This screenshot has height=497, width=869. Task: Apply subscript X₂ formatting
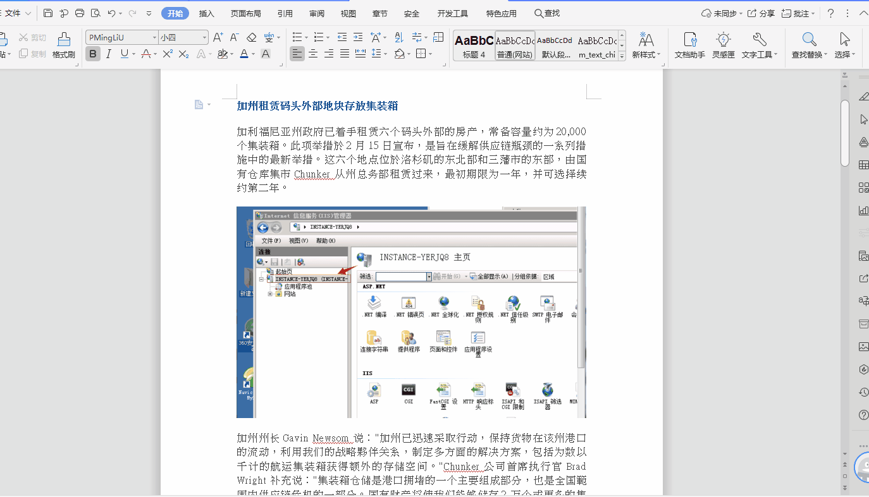coord(184,54)
